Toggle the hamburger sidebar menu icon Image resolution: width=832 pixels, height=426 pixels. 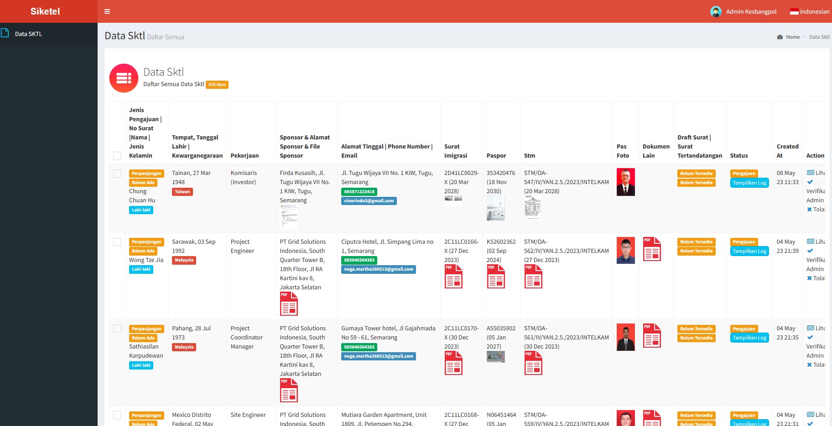[107, 11]
